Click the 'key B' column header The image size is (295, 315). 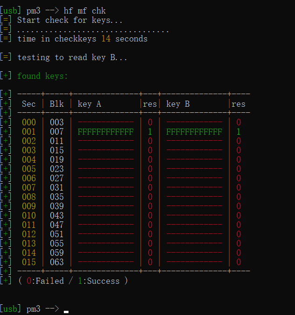coord(178,104)
